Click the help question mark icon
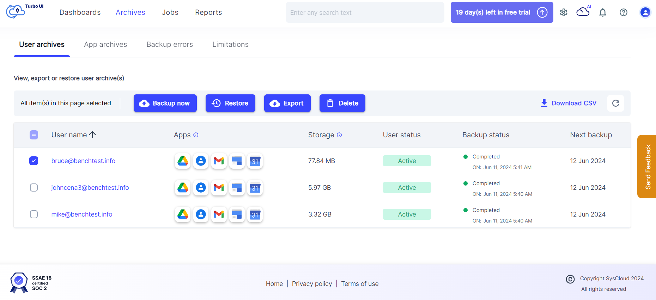 tap(623, 12)
